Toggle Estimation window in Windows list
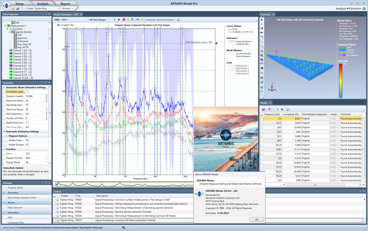Viewport: 368px width, 231px height. [x=26, y=213]
